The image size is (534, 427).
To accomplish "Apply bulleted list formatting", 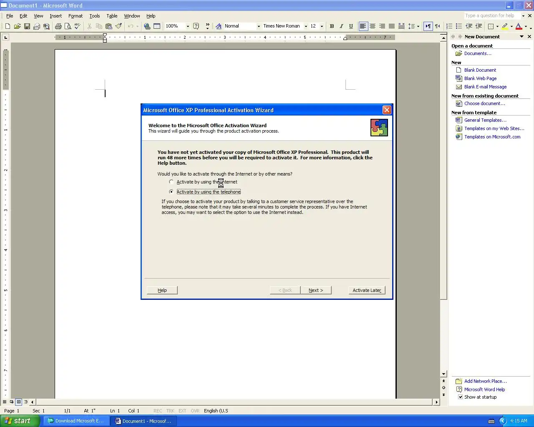I will click(x=459, y=26).
